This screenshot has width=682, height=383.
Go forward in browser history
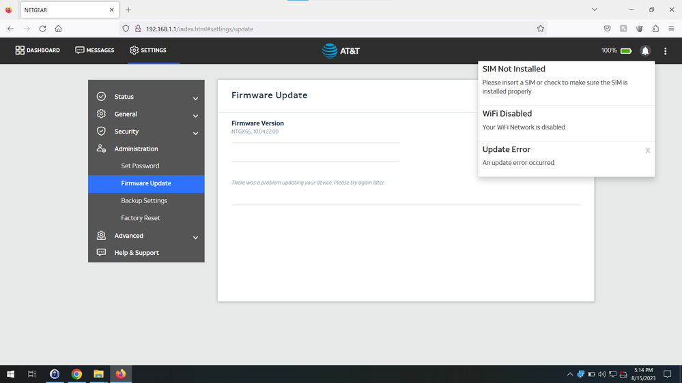click(x=27, y=29)
